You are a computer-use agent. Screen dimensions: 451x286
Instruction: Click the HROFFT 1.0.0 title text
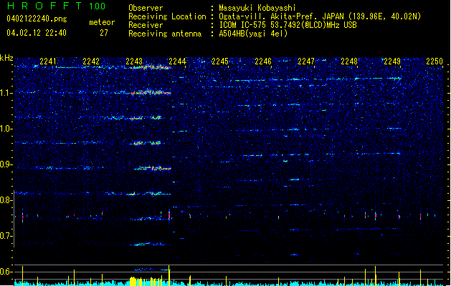(x=56, y=6)
